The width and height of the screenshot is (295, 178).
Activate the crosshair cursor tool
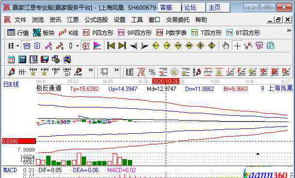[237, 46]
